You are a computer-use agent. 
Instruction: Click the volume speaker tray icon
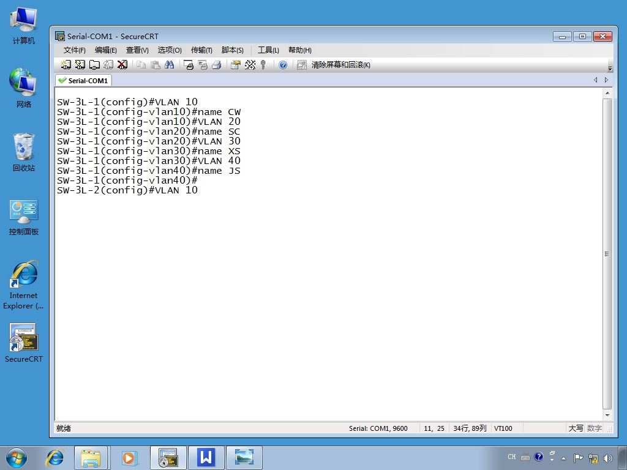coord(608,458)
